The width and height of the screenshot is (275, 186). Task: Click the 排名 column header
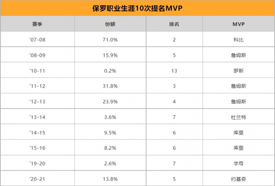click(174, 24)
